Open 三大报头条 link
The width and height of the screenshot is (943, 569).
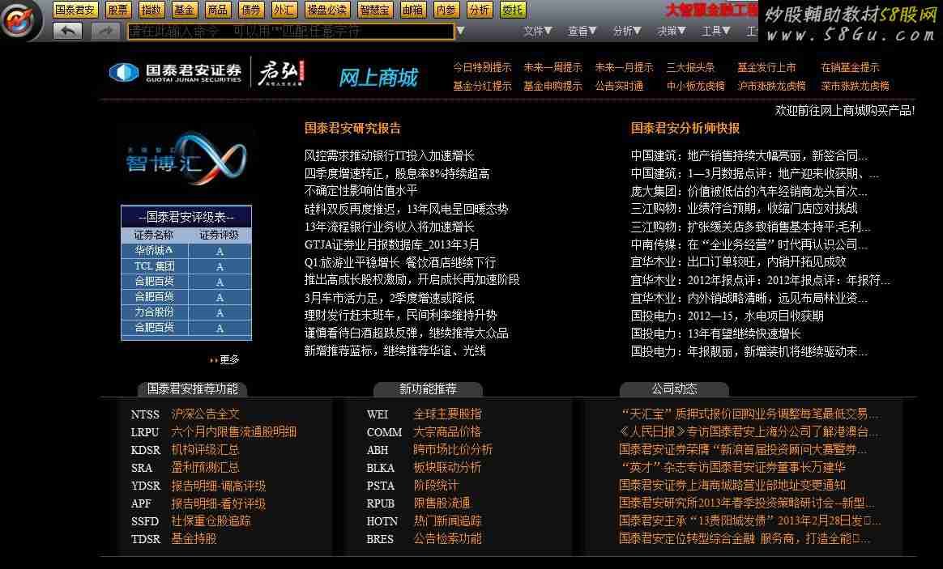point(690,67)
